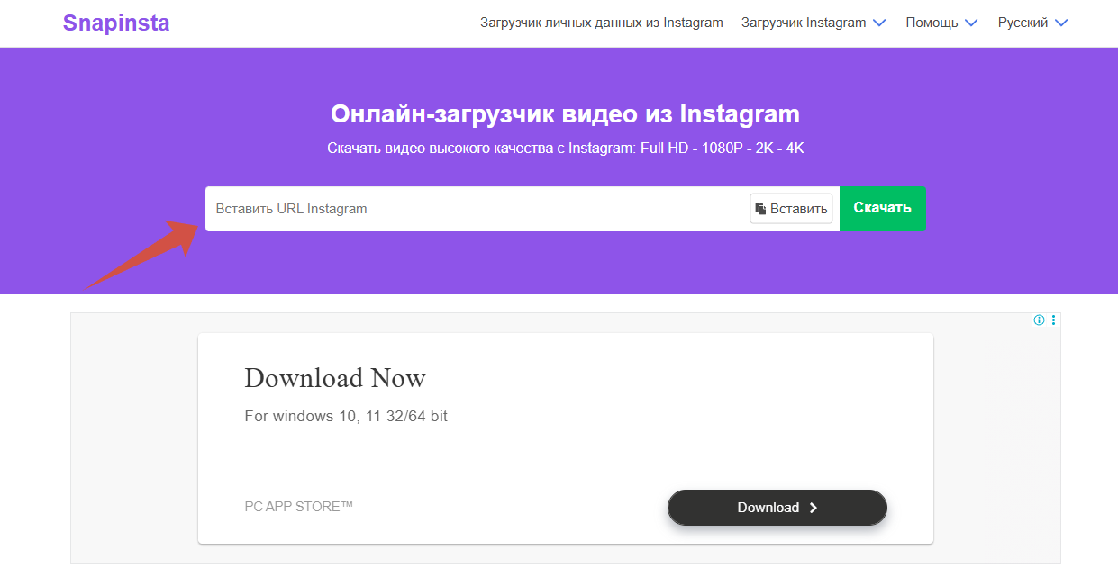
Task: Click the arrow chevron inside the Download button
Action: [812, 507]
